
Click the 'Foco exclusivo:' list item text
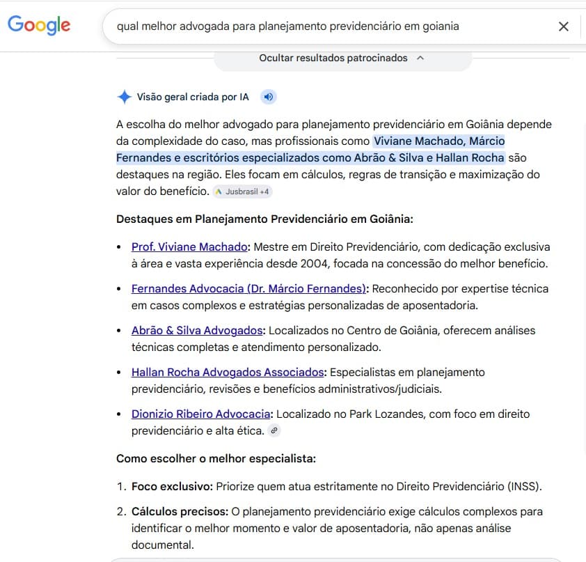[x=172, y=487]
